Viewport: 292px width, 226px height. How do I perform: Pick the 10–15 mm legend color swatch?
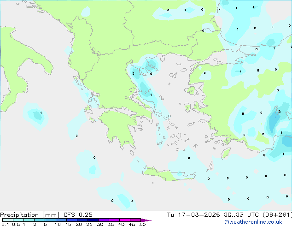click(61, 220)
